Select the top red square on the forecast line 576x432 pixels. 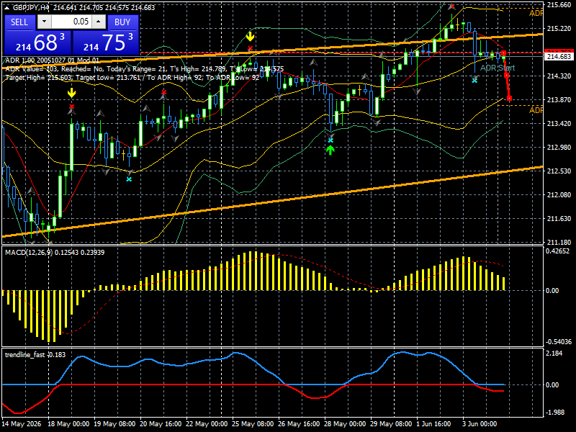coord(503,53)
